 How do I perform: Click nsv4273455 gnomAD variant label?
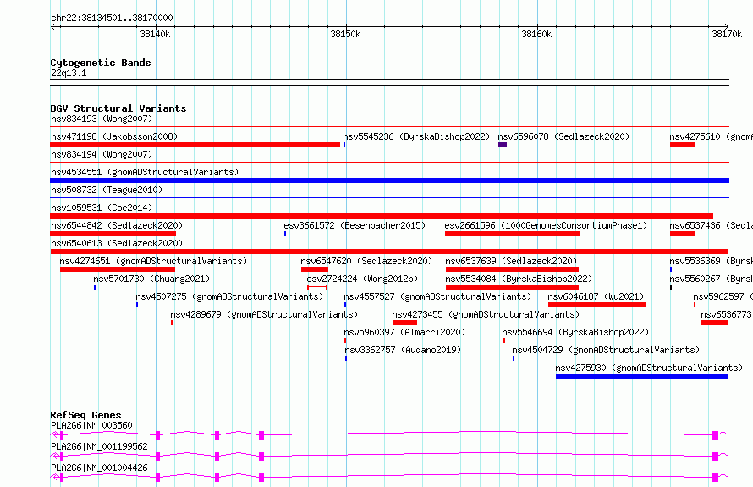coord(486,314)
